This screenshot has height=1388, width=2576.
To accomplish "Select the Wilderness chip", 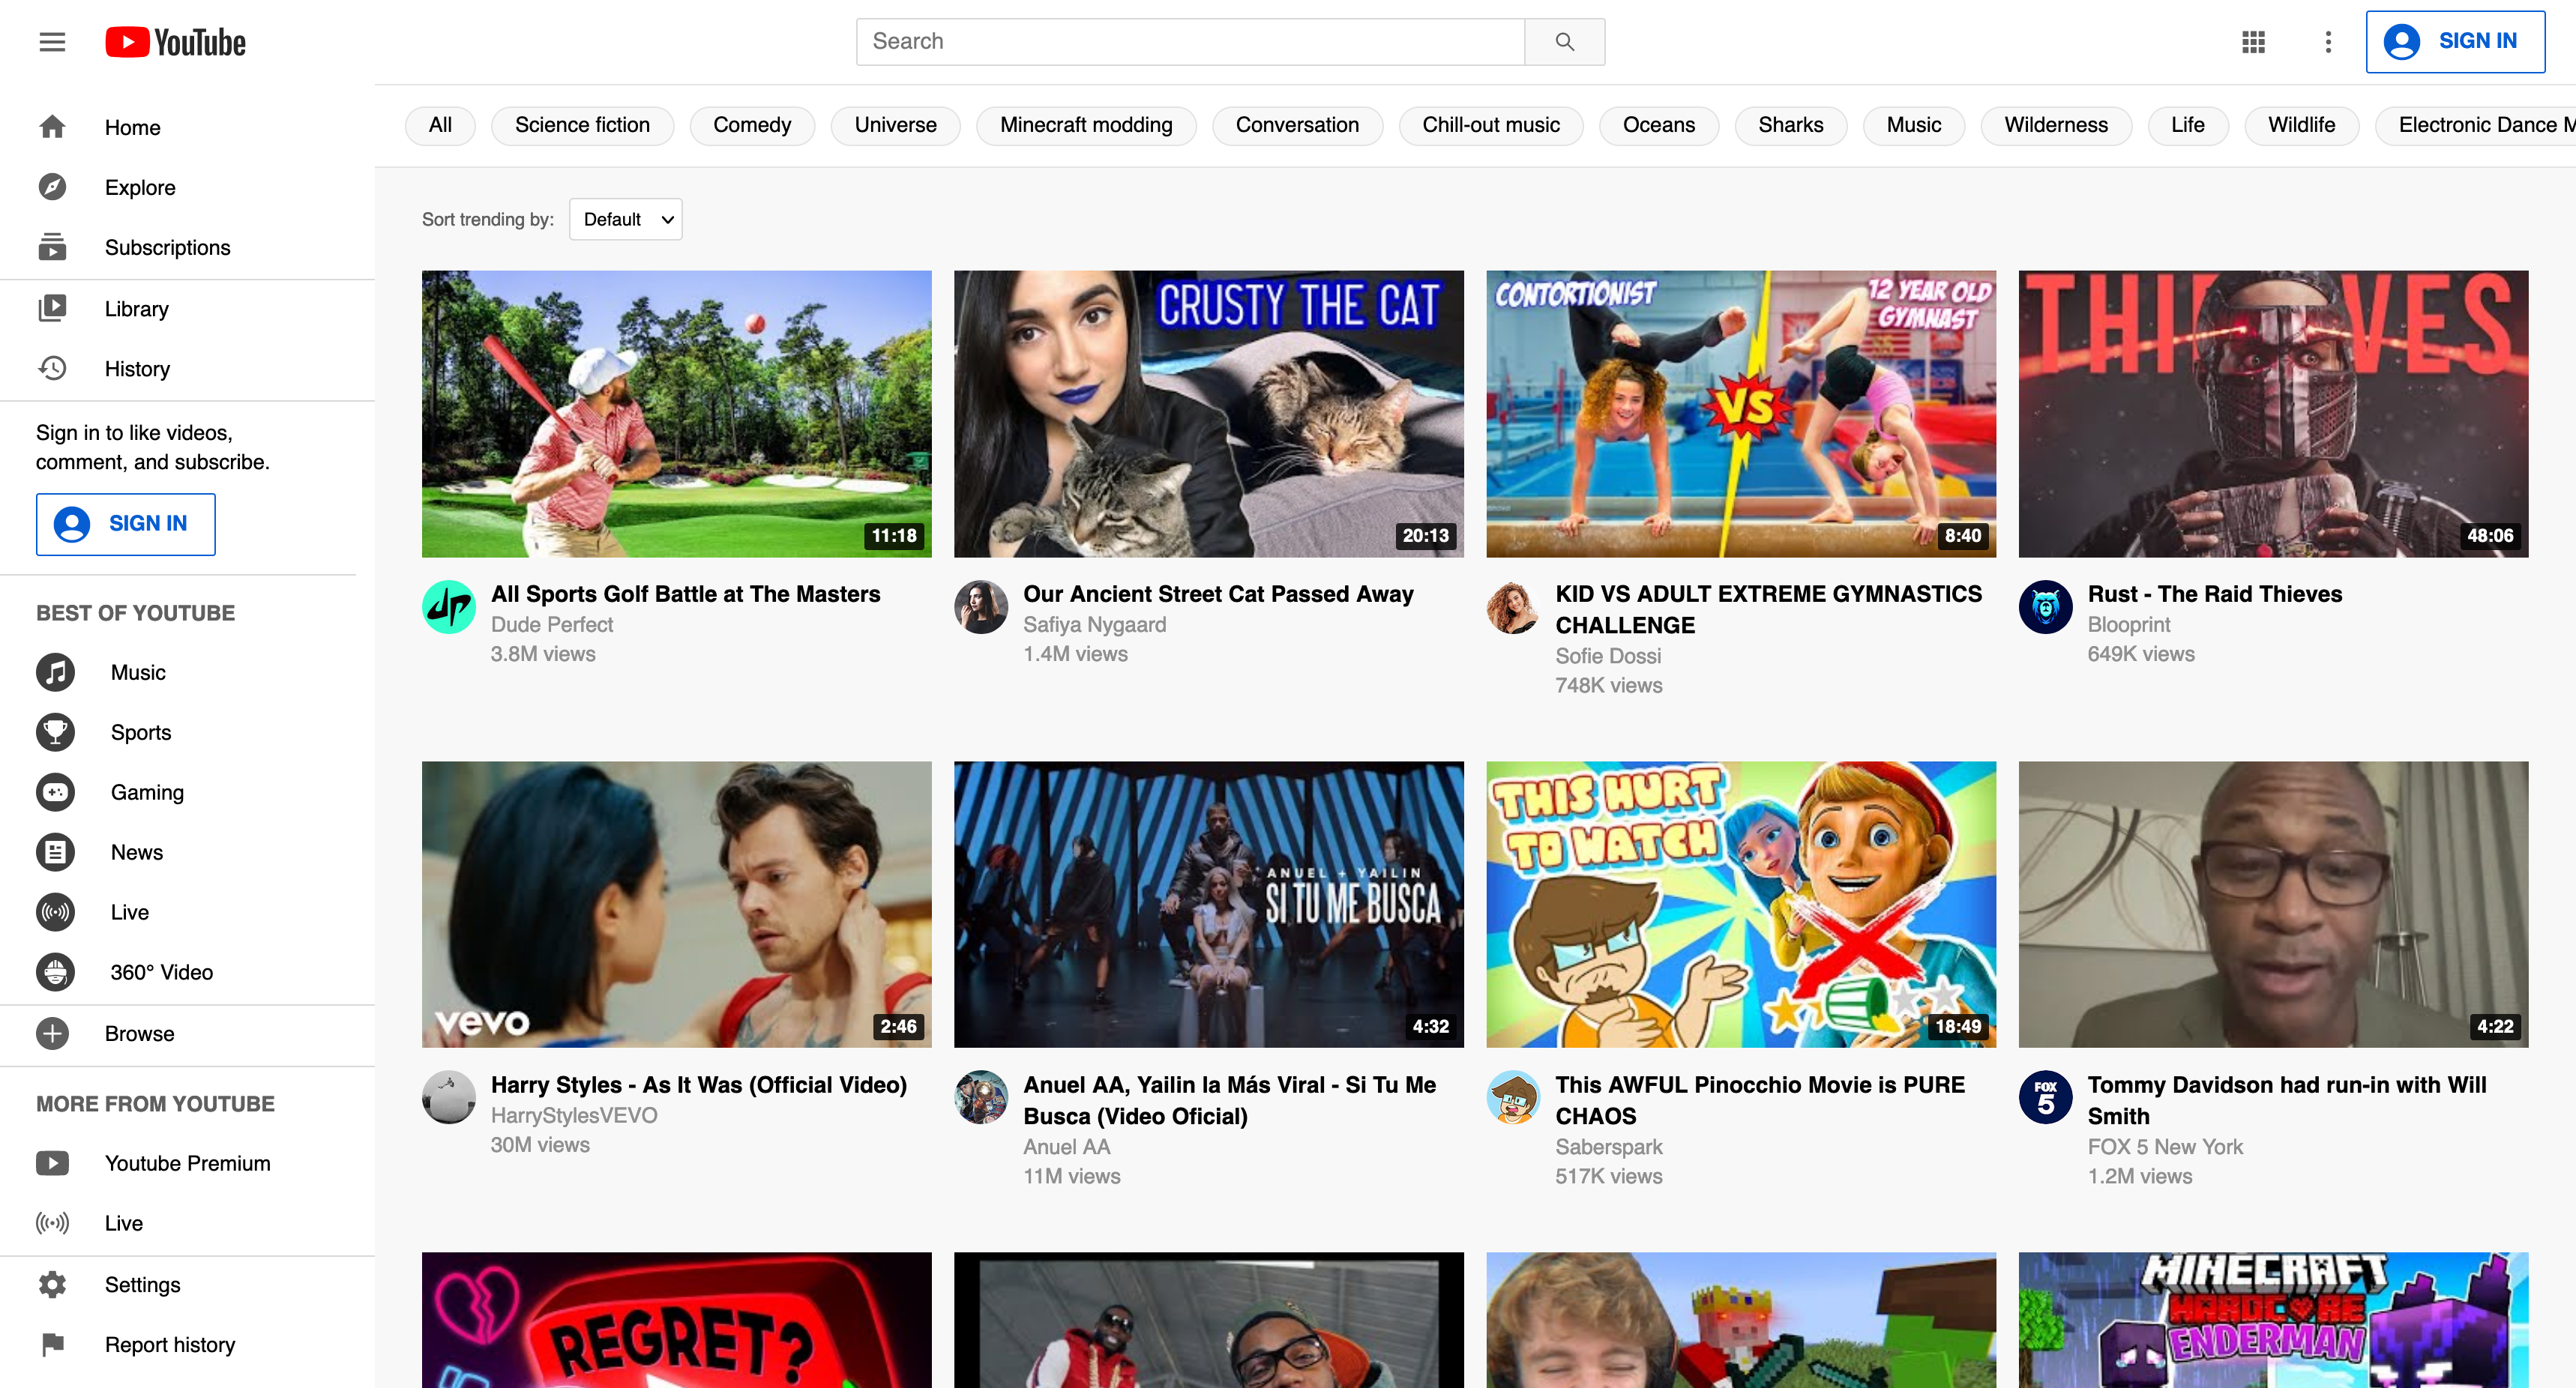I will pyautogui.click(x=2056, y=125).
